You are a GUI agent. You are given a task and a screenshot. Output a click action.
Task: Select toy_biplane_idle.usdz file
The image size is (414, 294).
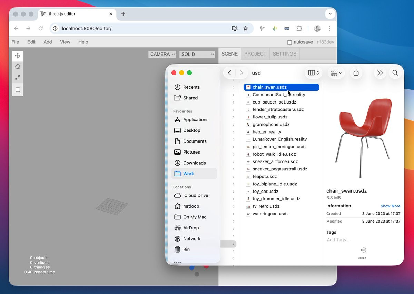click(281, 184)
